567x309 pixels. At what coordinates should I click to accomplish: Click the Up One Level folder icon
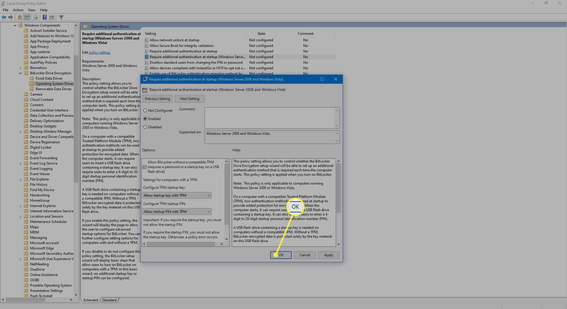[19, 17]
